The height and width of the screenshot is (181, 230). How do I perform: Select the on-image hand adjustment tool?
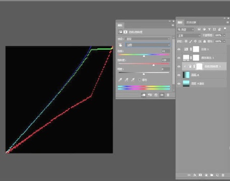click(120, 45)
